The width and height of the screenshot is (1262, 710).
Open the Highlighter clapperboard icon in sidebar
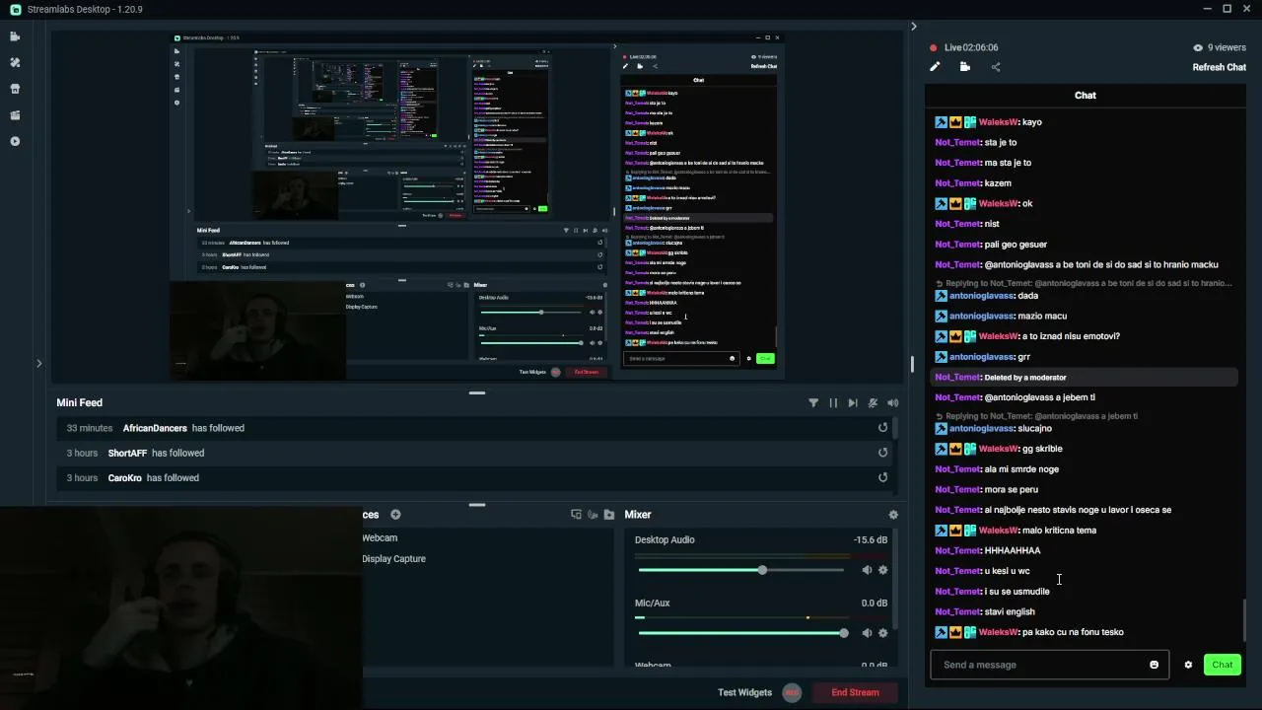click(x=15, y=115)
